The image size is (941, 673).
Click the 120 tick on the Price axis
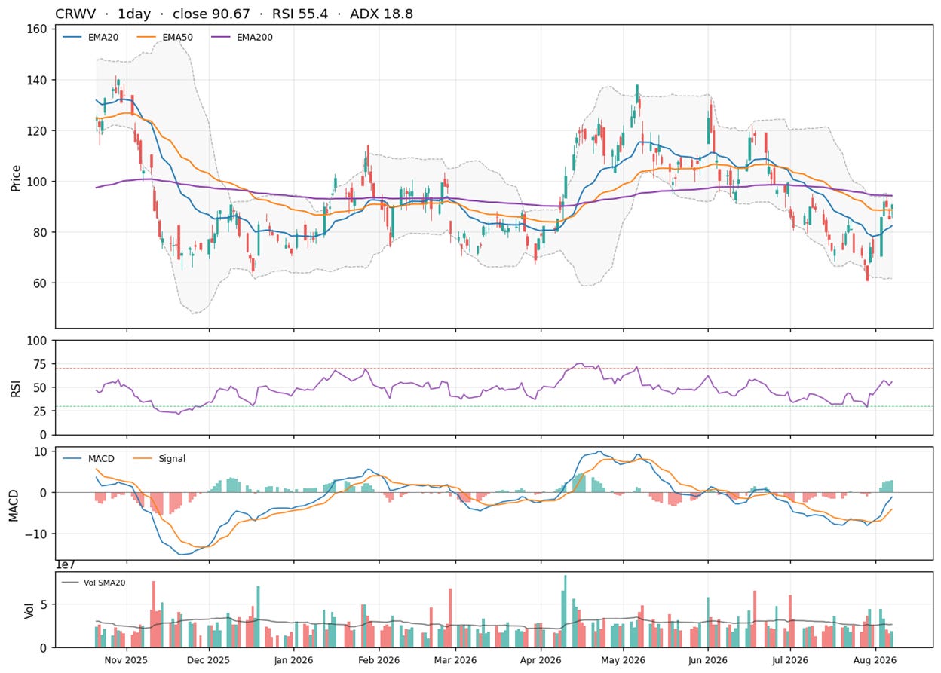coord(38,131)
